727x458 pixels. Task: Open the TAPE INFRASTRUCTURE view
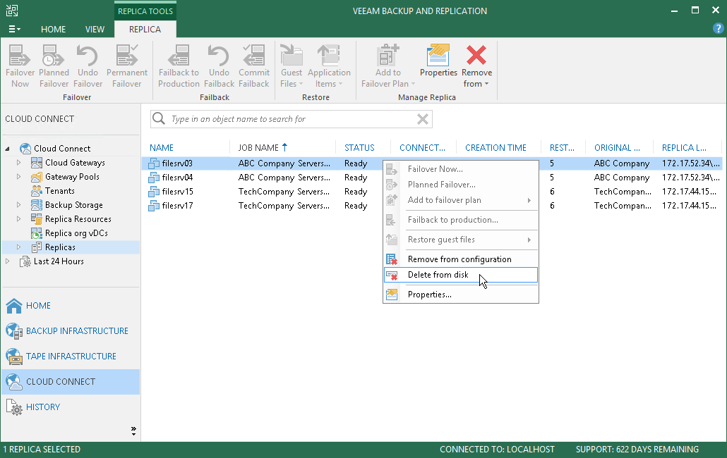pos(71,357)
